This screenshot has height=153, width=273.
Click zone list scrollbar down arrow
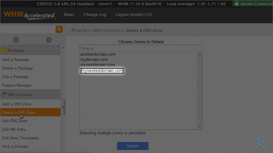point(199,127)
